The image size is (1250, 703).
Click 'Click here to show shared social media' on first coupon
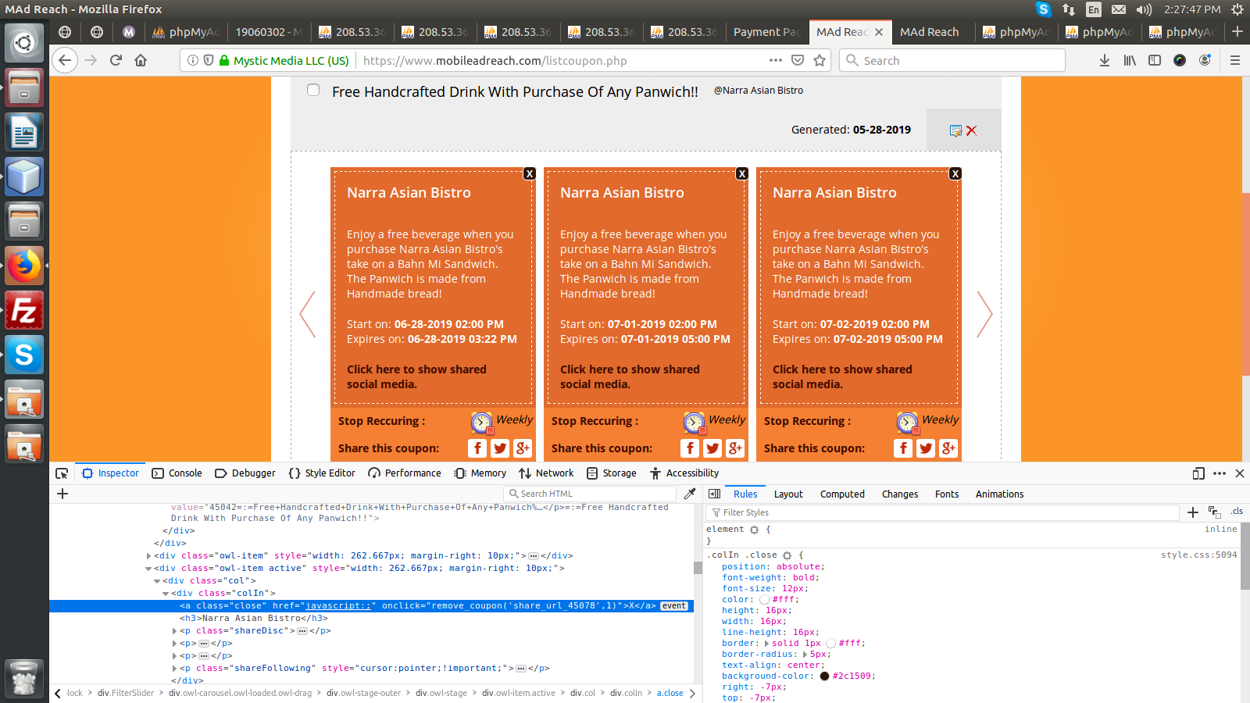[x=416, y=376]
